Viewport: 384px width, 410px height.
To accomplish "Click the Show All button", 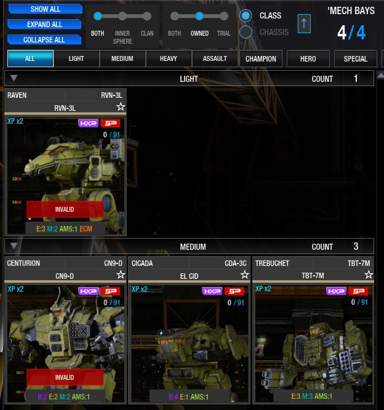I will tap(45, 9).
